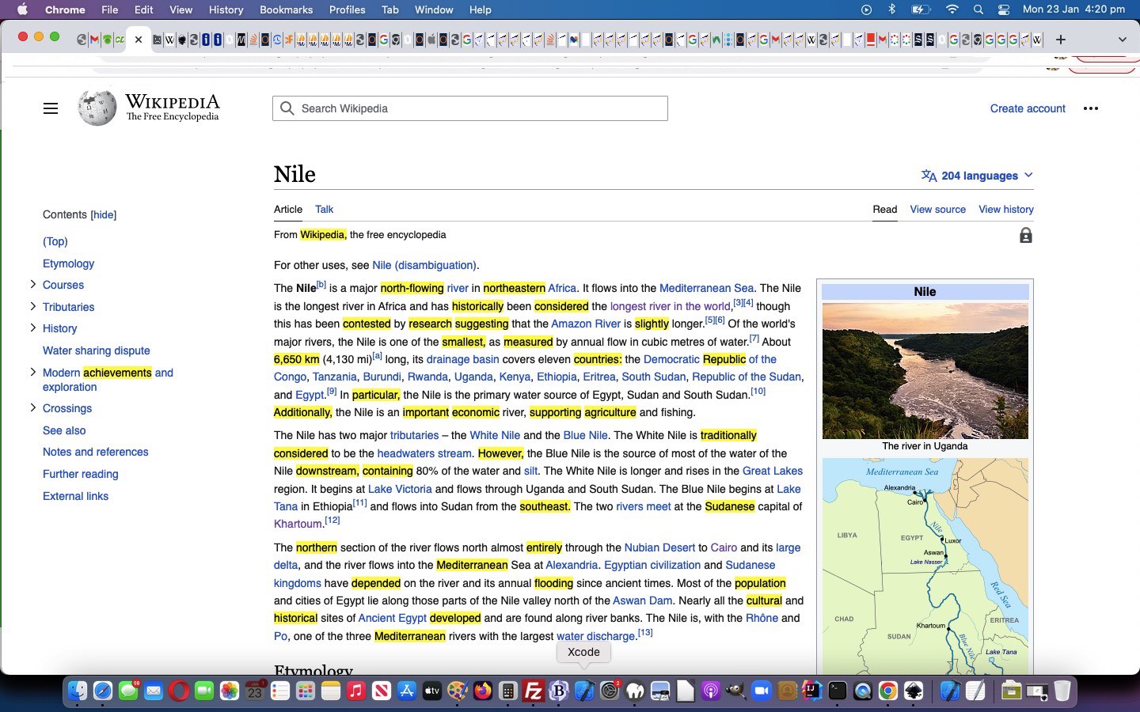Click in the Search Wikipedia field
Screen dimensions: 1140x712
pos(470,108)
